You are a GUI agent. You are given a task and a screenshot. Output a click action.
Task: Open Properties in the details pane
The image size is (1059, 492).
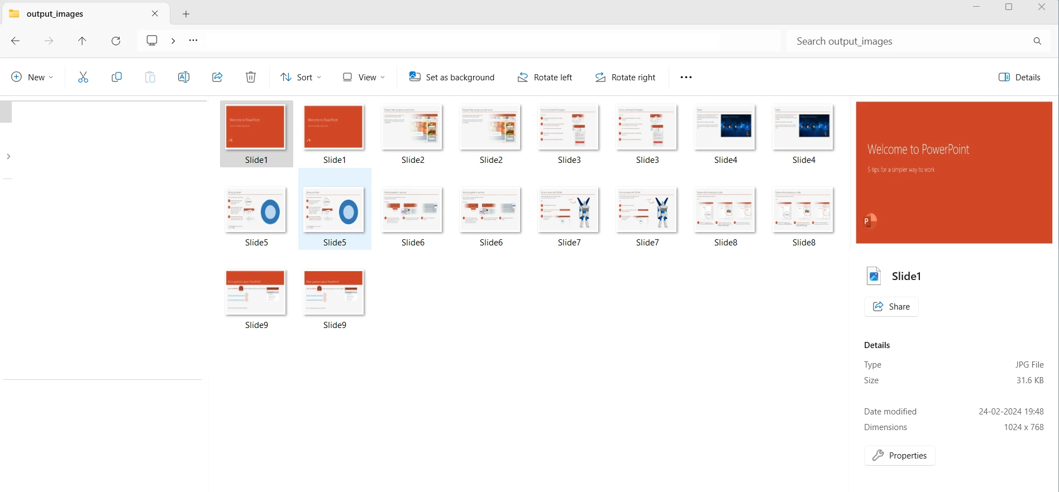pos(899,455)
